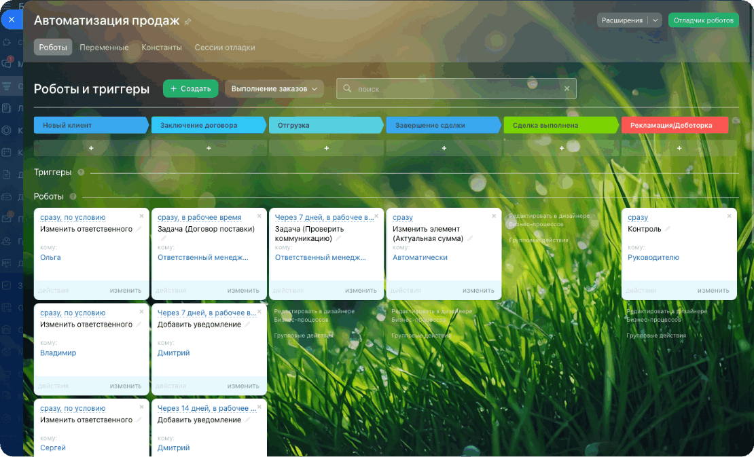754x457 pixels.
Task: Click the Руководителю recipient link
Action: click(x=653, y=257)
